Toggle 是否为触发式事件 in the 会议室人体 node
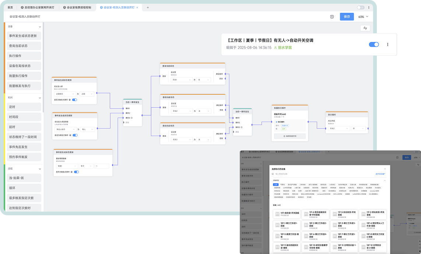The height and width of the screenshot is (254, 421). pos(74,100)
